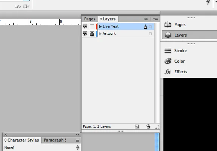Create a new layer with the bottom icon
The height and width of the screenshot is (151, 217).
[137, 126]
